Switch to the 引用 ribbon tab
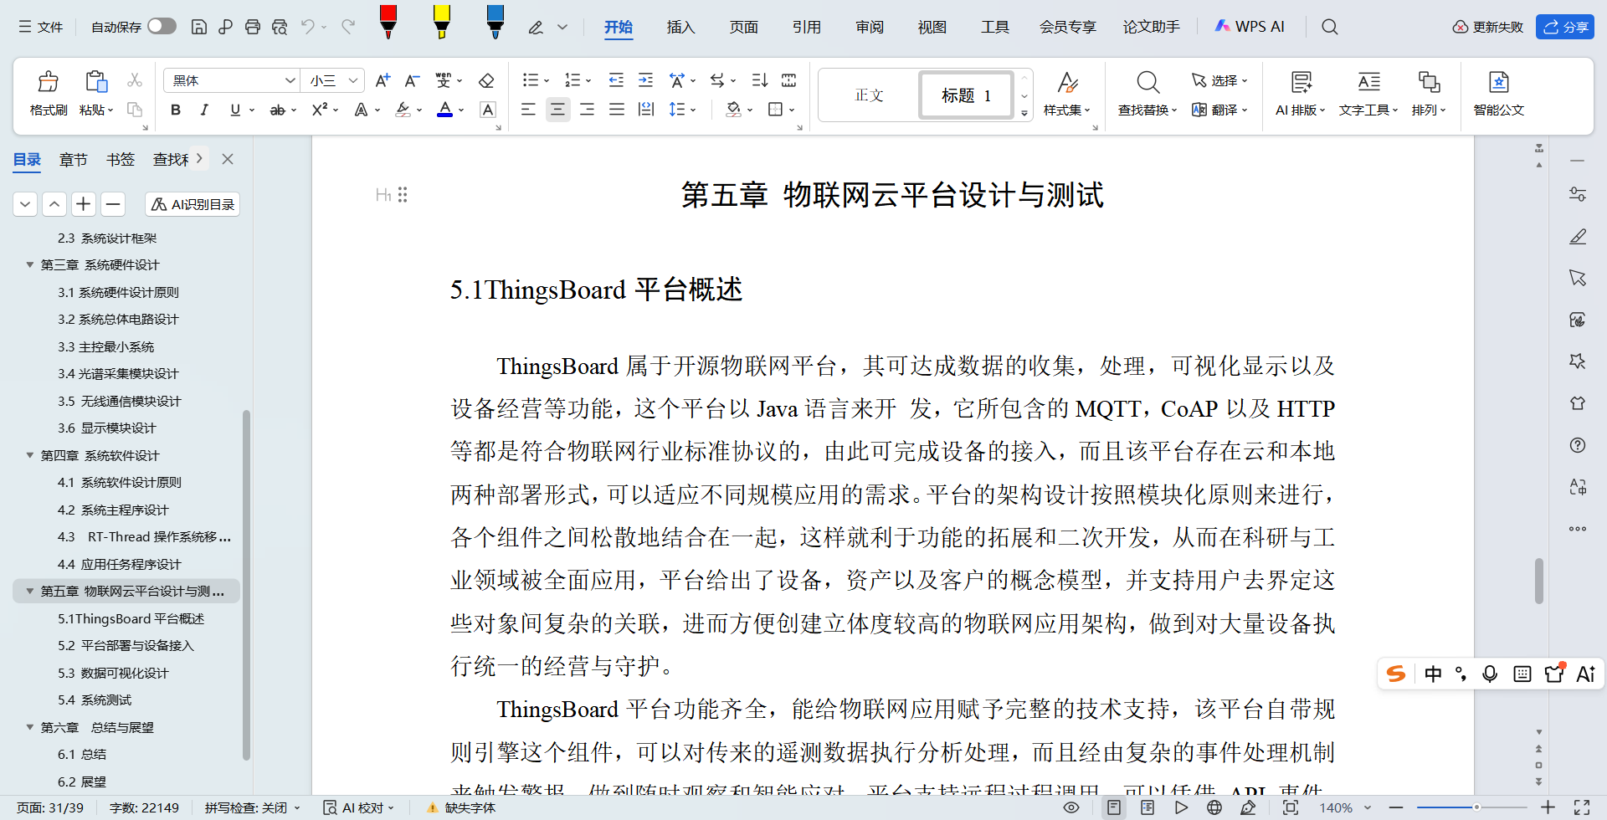The image size is (1607, 820). click(x=807, y=27)
